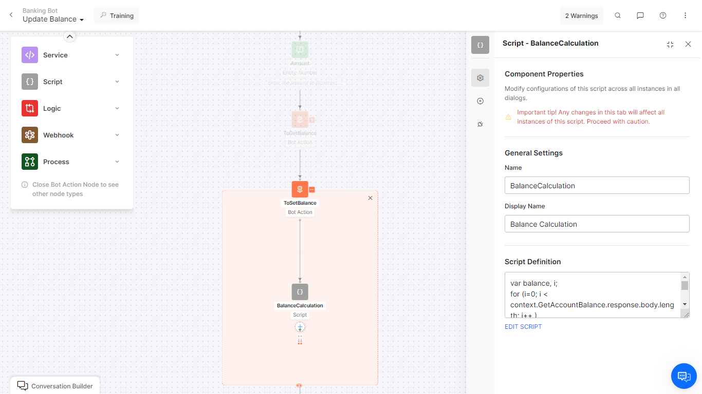Click the Connections plug icon in right sidebar
Viewport: 702px width, 394px height.
(x=479, y=124)
